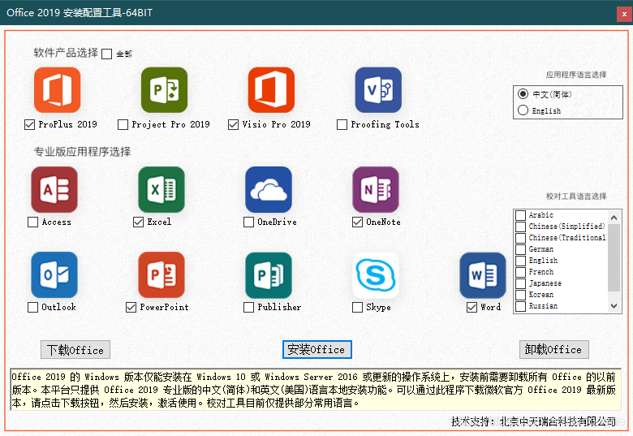Click the Proofing Tools icon
The width and height of the screenshot is (633, 436).
pyautogui.click(x=378, y=89)
